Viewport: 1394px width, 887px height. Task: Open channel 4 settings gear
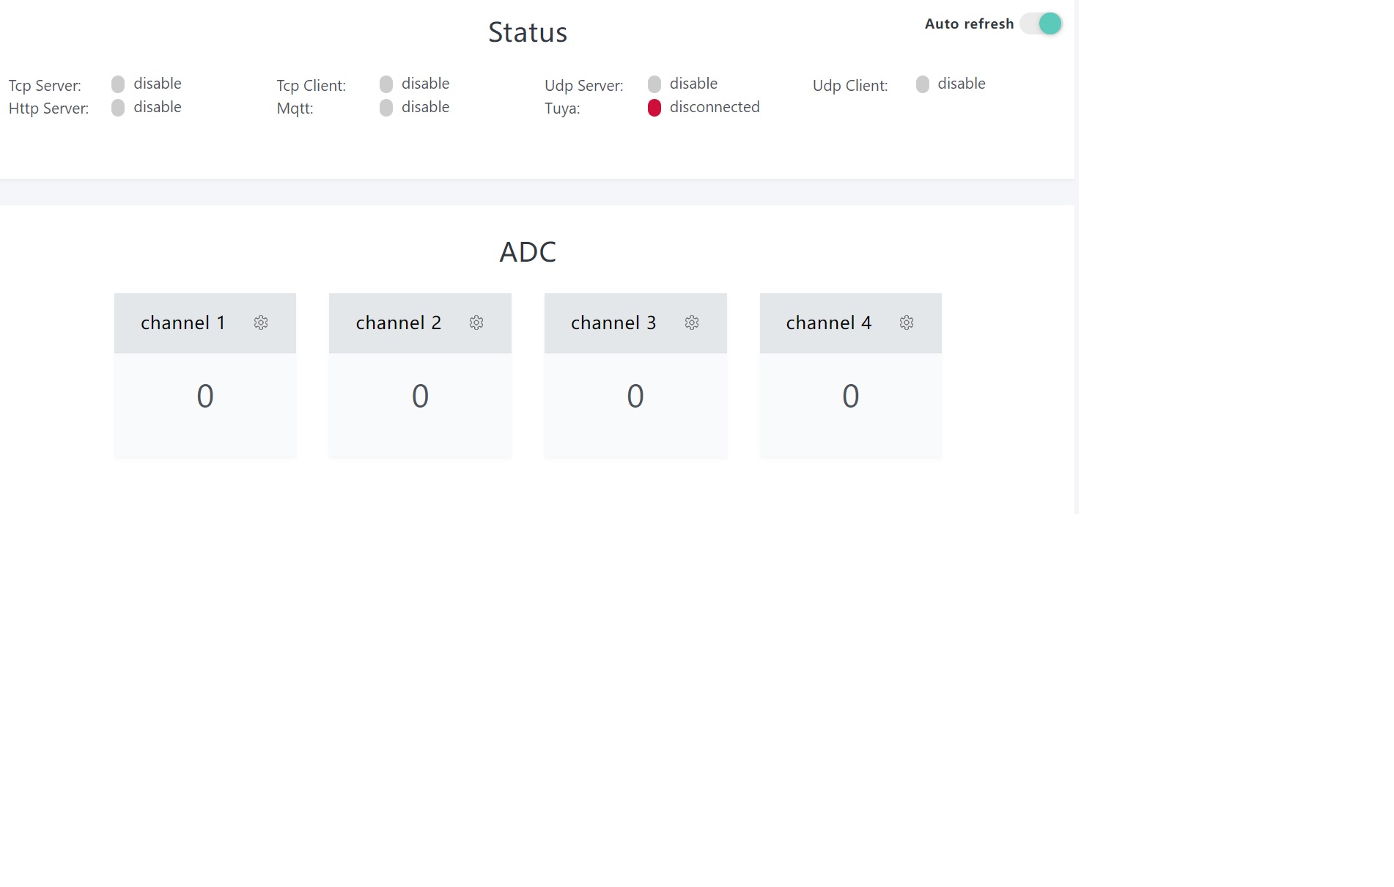pos(907,323)
